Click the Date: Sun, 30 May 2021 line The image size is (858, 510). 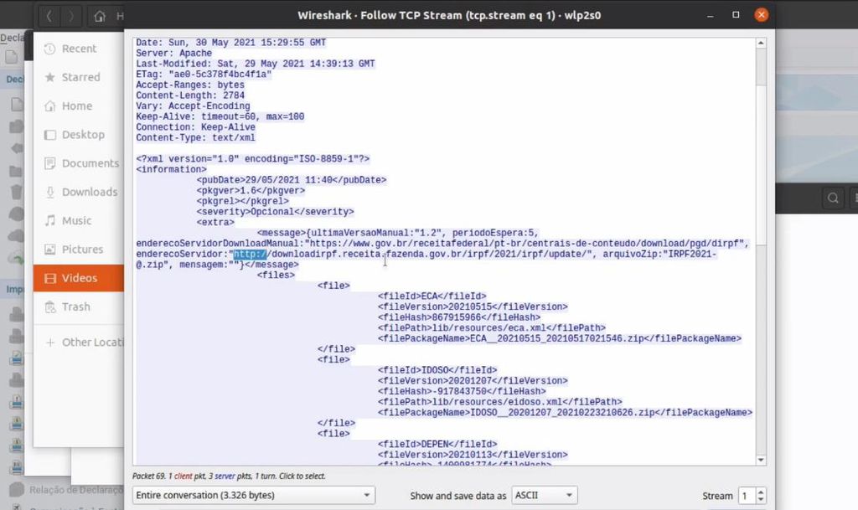click(231, 43)
